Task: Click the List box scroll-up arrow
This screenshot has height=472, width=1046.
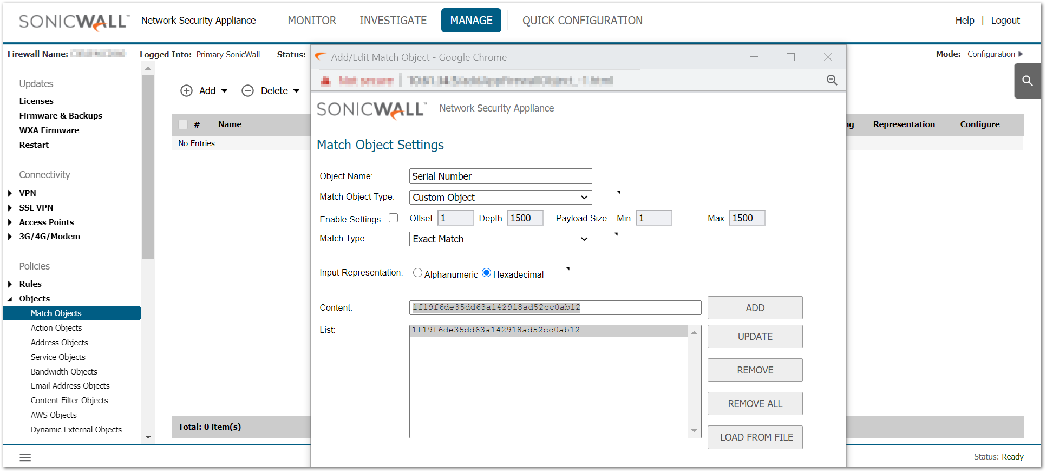Action: (x=694, y=332)
